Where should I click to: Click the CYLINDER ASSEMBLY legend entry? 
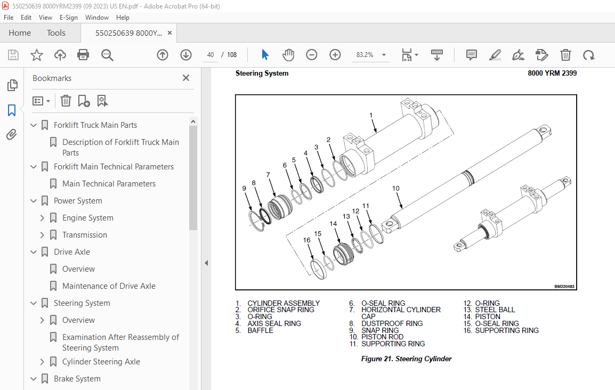pyautogui.click(x=284, y=303)
